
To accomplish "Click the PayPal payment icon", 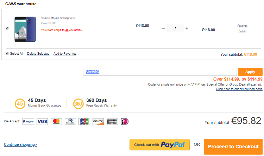I will click(x=28, y=121).
